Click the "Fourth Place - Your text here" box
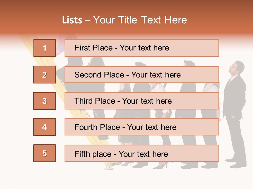The height and width of the screenshot is (189, 253). 142,127
